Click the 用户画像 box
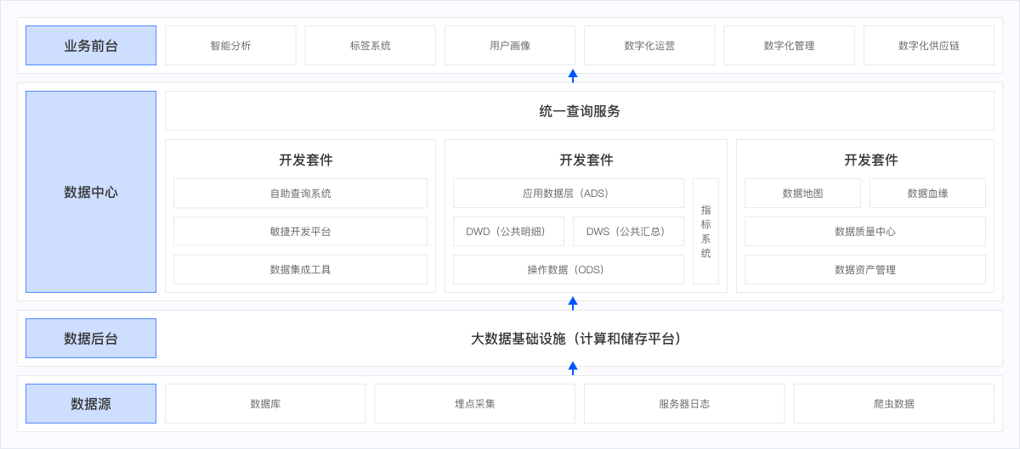This screenshot has width=1020, height=449. (509, 46)
